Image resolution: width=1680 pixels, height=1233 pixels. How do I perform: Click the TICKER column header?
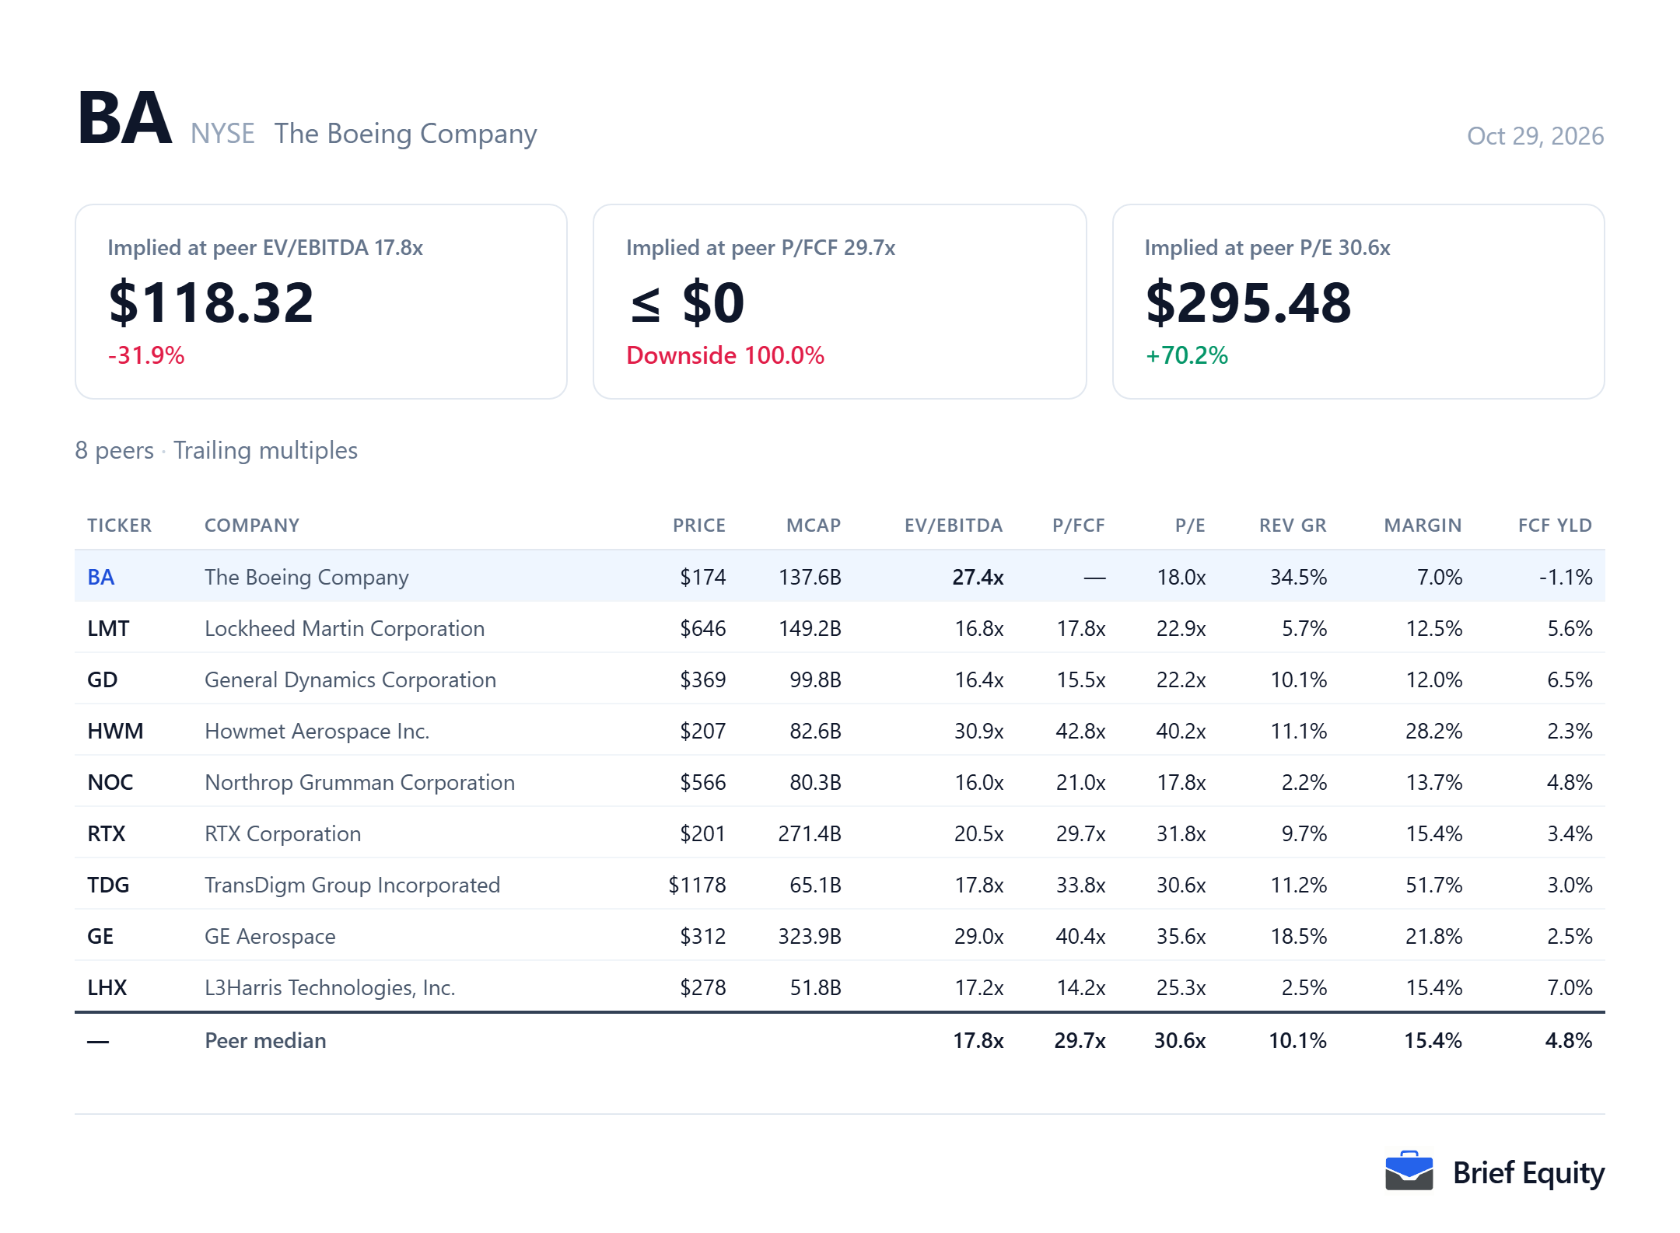(x=120, y=526)
